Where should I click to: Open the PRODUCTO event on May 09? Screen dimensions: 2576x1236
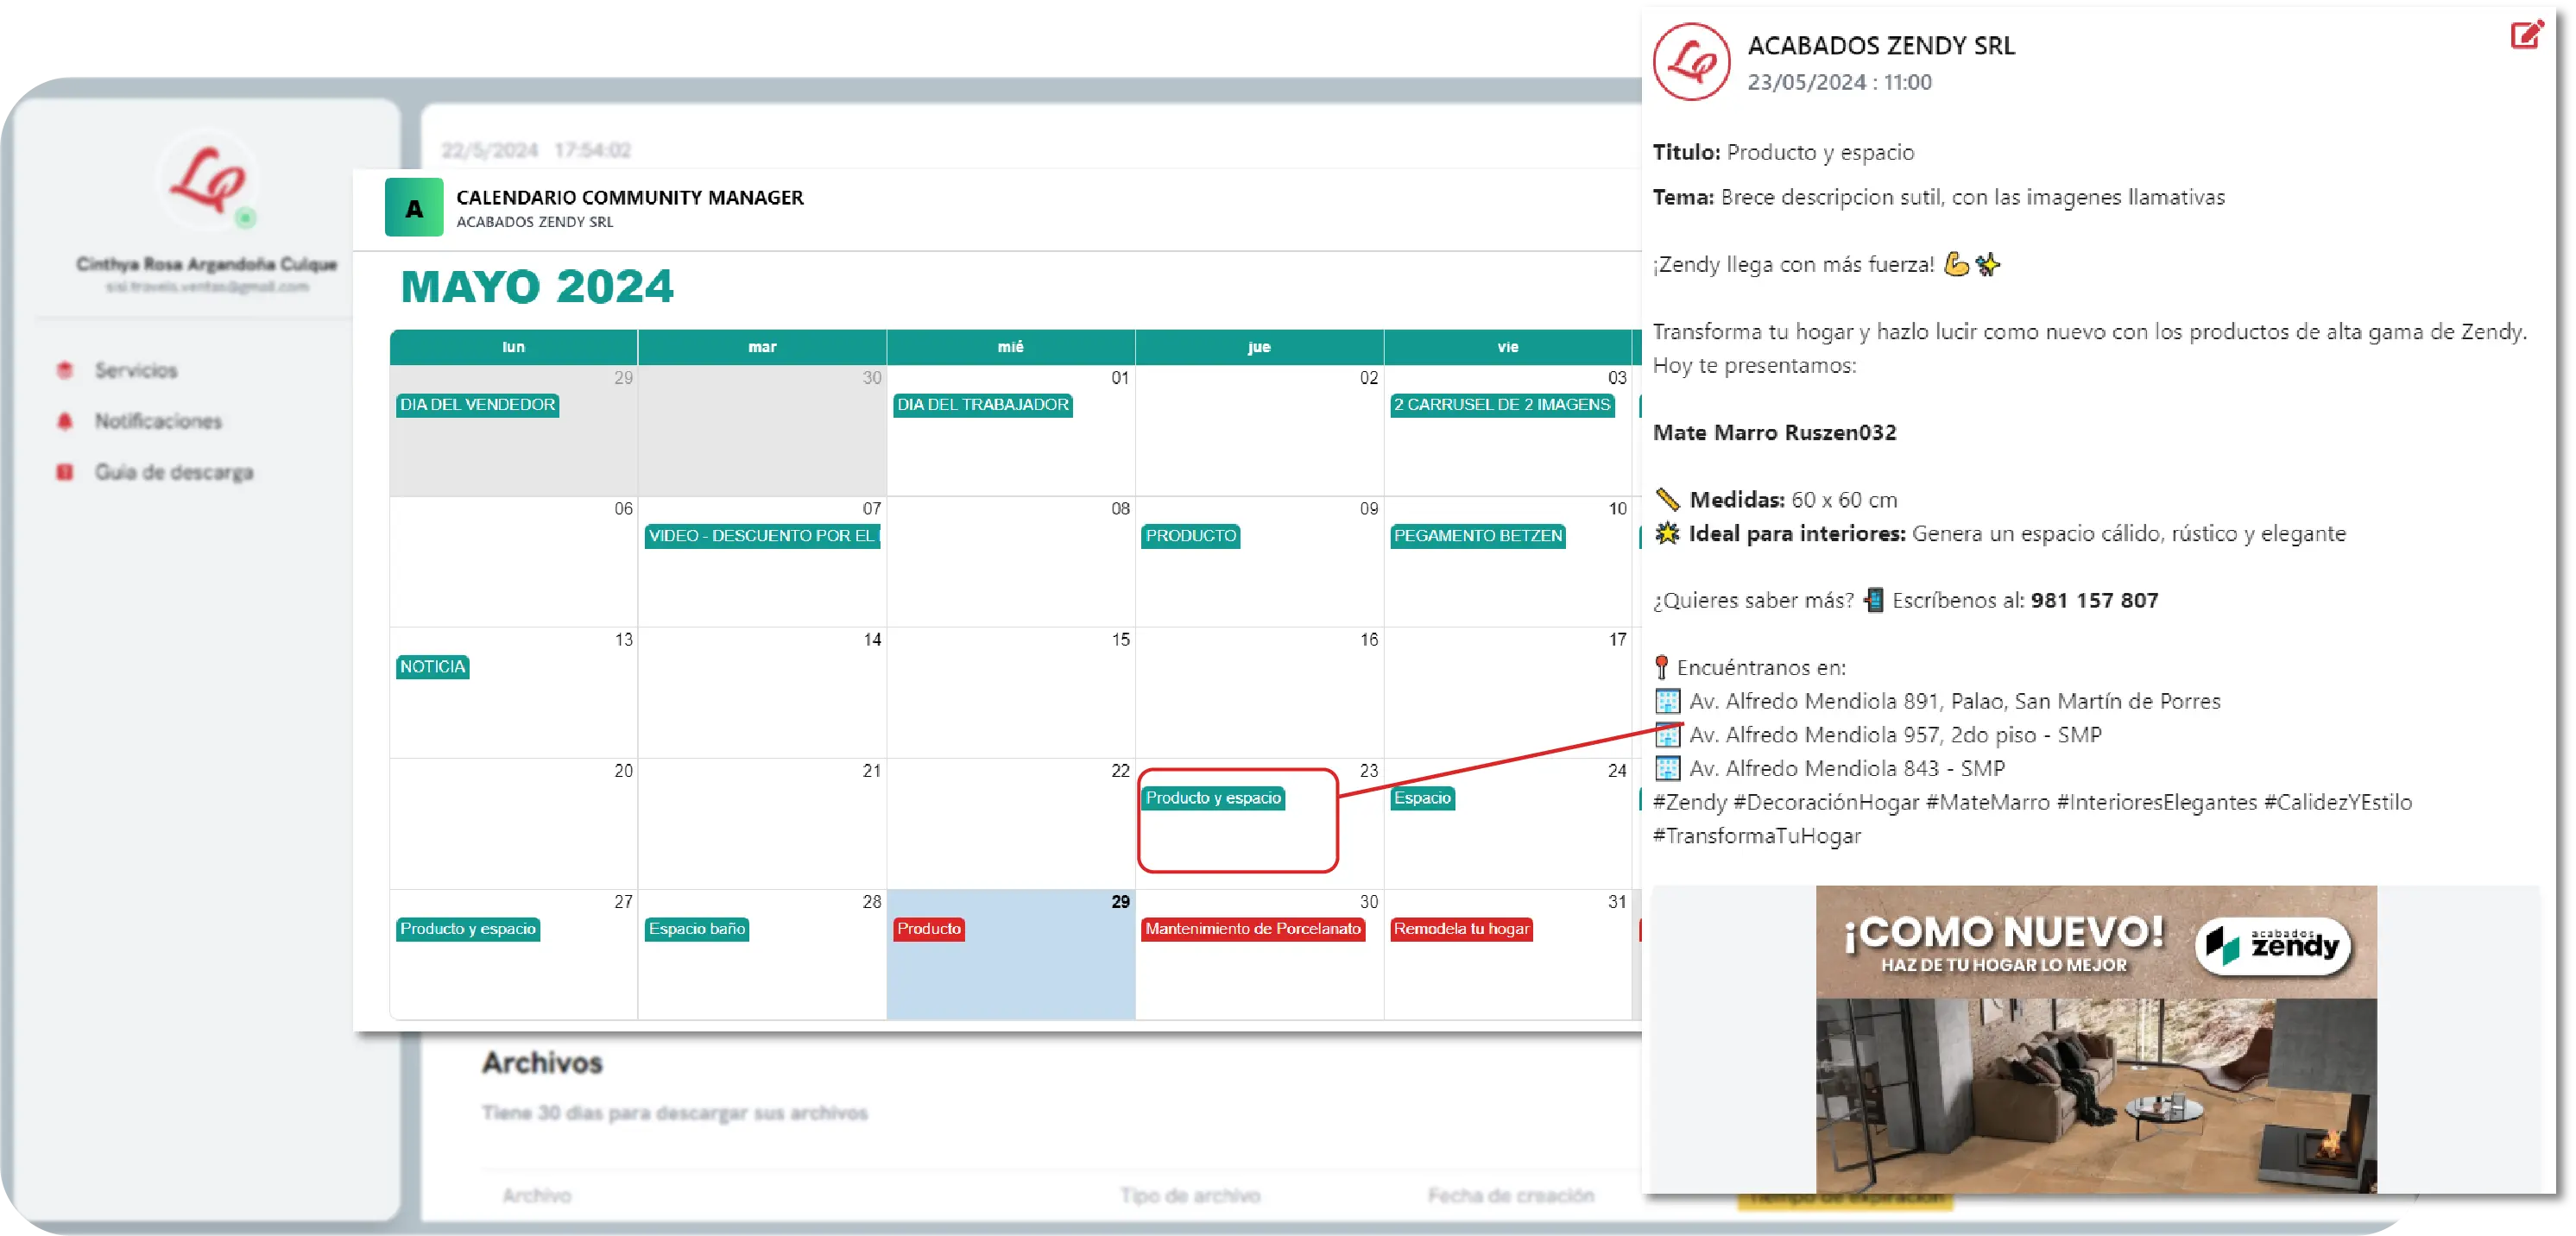tap(1190, 536)
